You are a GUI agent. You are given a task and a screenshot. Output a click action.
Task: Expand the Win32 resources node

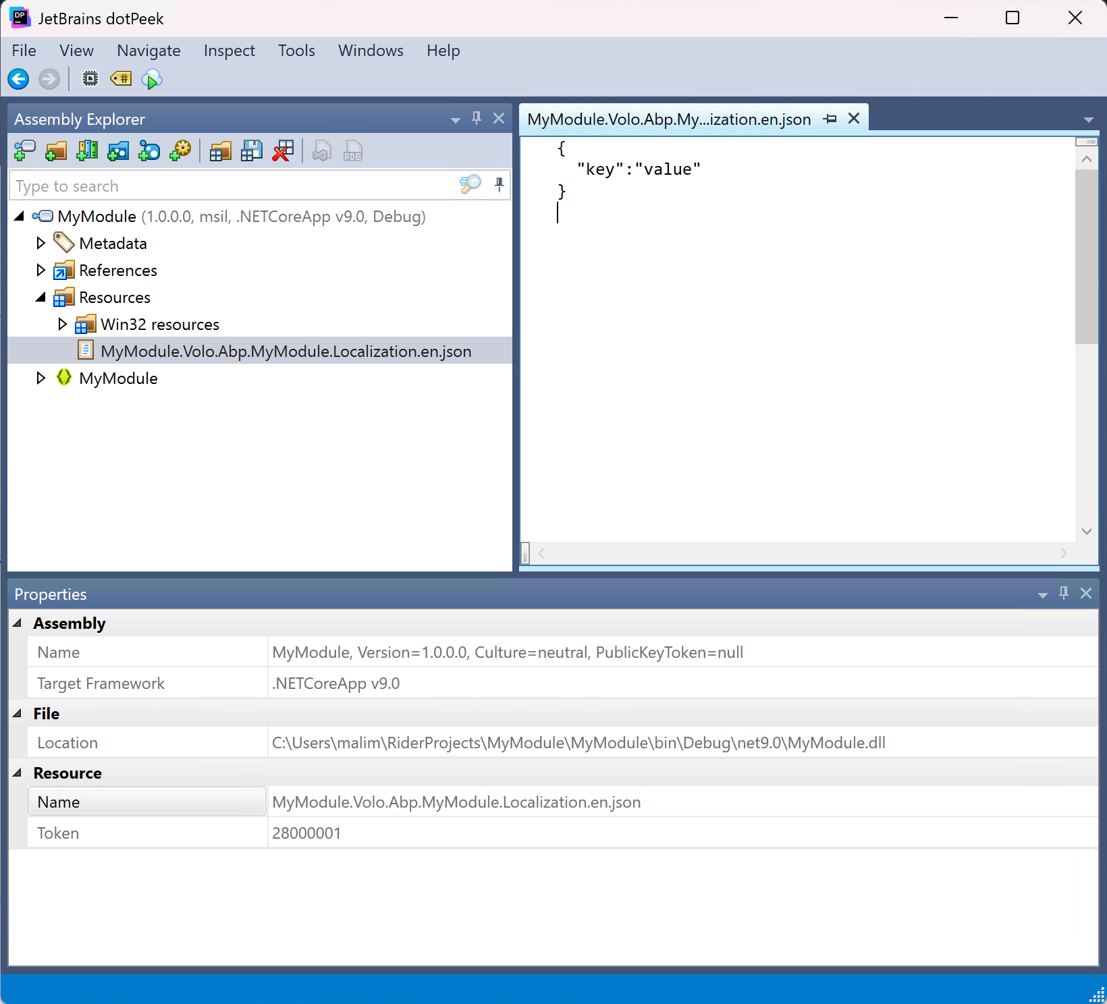(62, 324)
